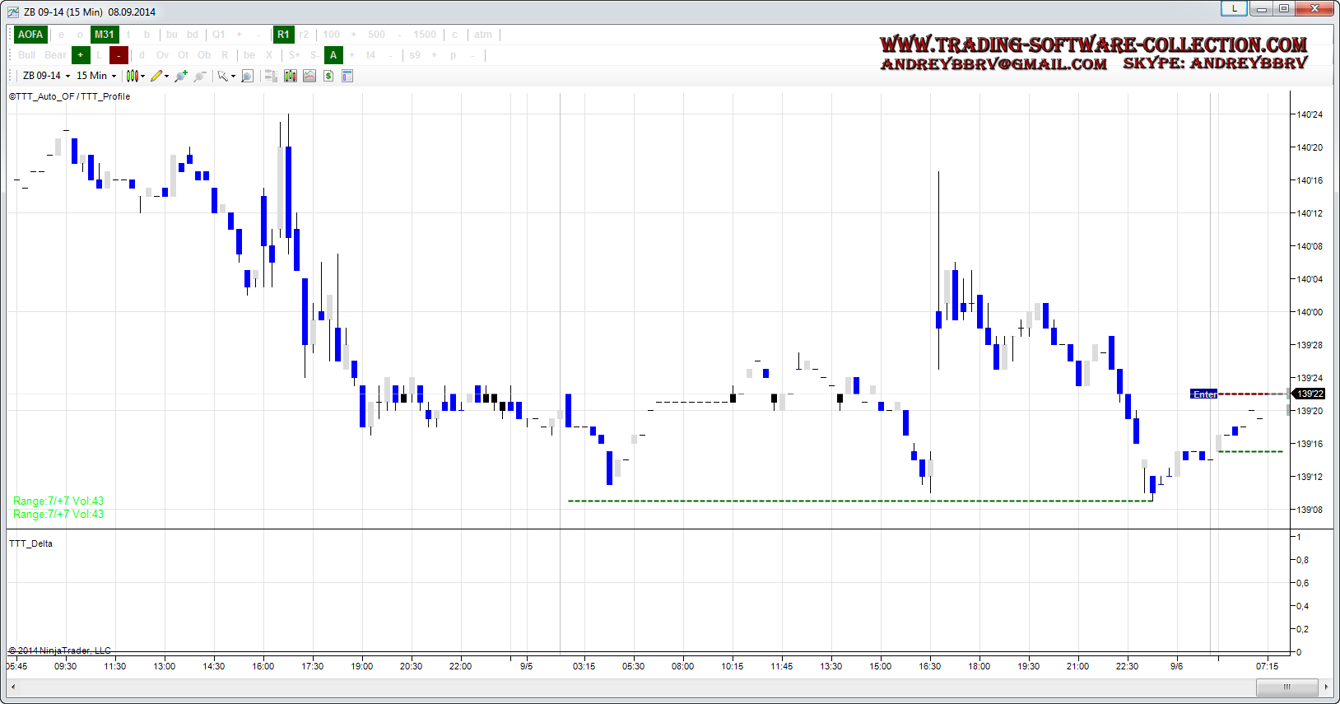Click the horizontal scrollbar right arrow
Viewport: 1340px width, 704px height.
(x=1325, y=687)
